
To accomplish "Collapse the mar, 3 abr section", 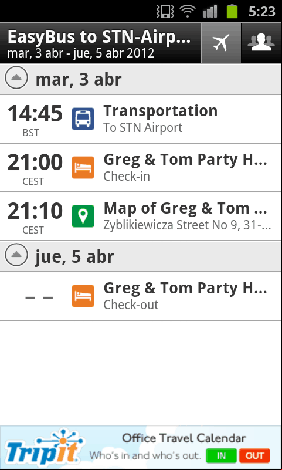I will (16, 77).
